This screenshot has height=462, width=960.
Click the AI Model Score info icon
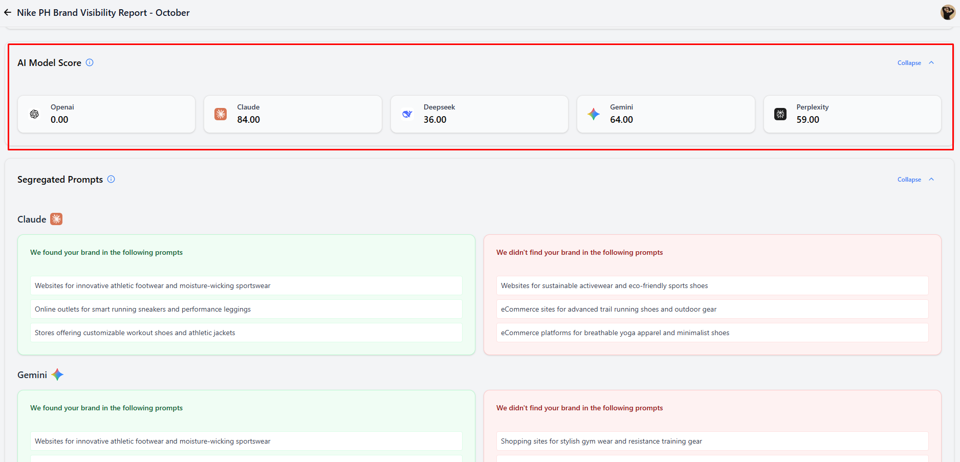click(90, 62)
